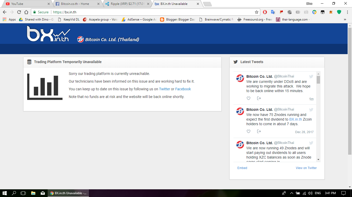Open the Dec 28, 2017 tweet timestamp
352x197 pixels.
click(304, 132)
